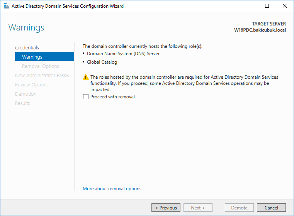Minimize the wizard window
Screen dimensions: 294x216
click(x=249, y=6)
